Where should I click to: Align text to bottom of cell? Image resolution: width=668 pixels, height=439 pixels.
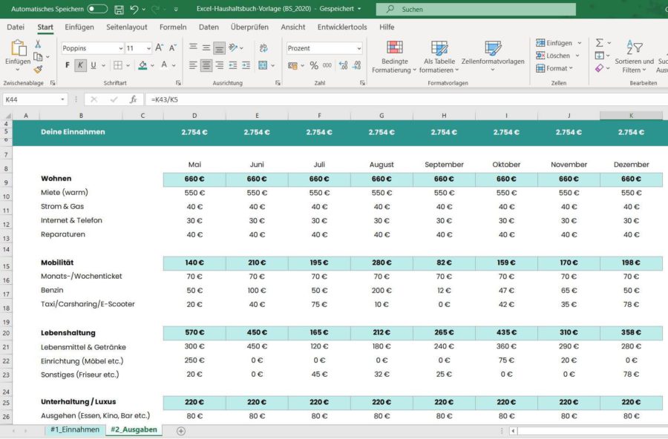click(x=220, y=48)
